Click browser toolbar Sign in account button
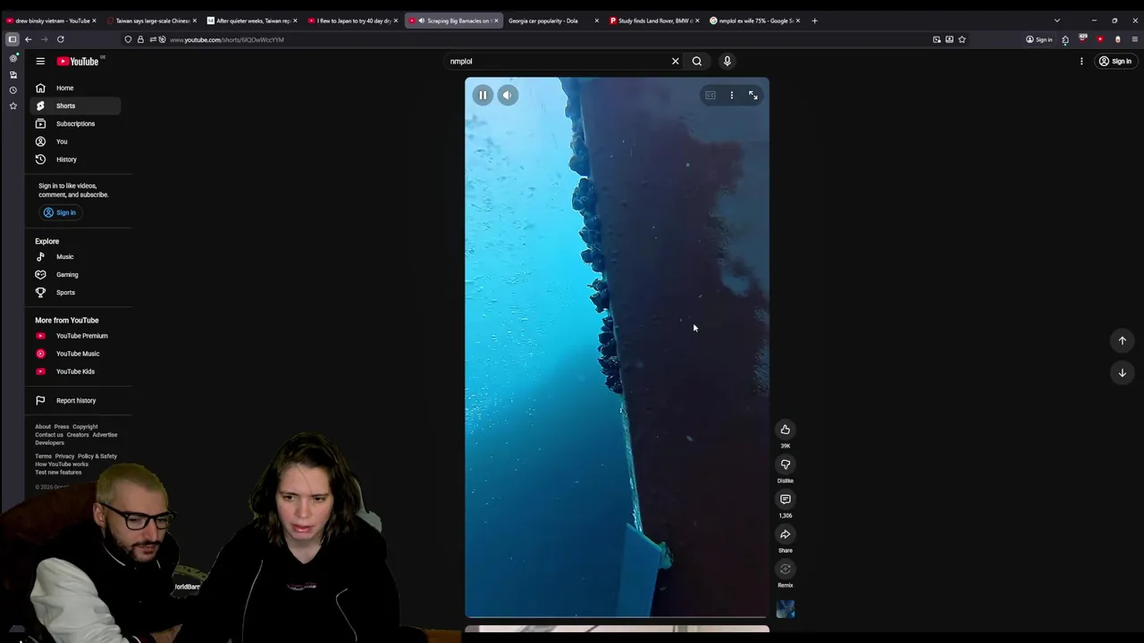This screenshot has height=643, width=1144. click(1039, 39)
